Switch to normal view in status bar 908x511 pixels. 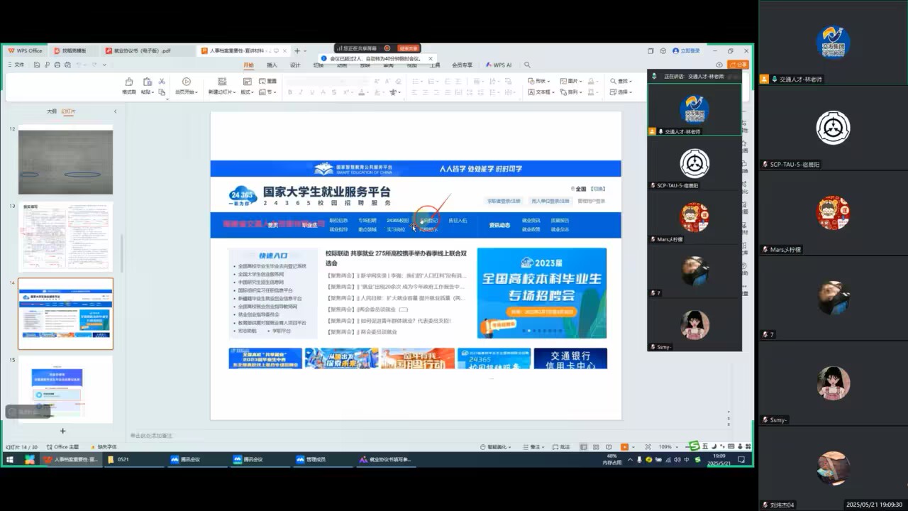[583, 447]
